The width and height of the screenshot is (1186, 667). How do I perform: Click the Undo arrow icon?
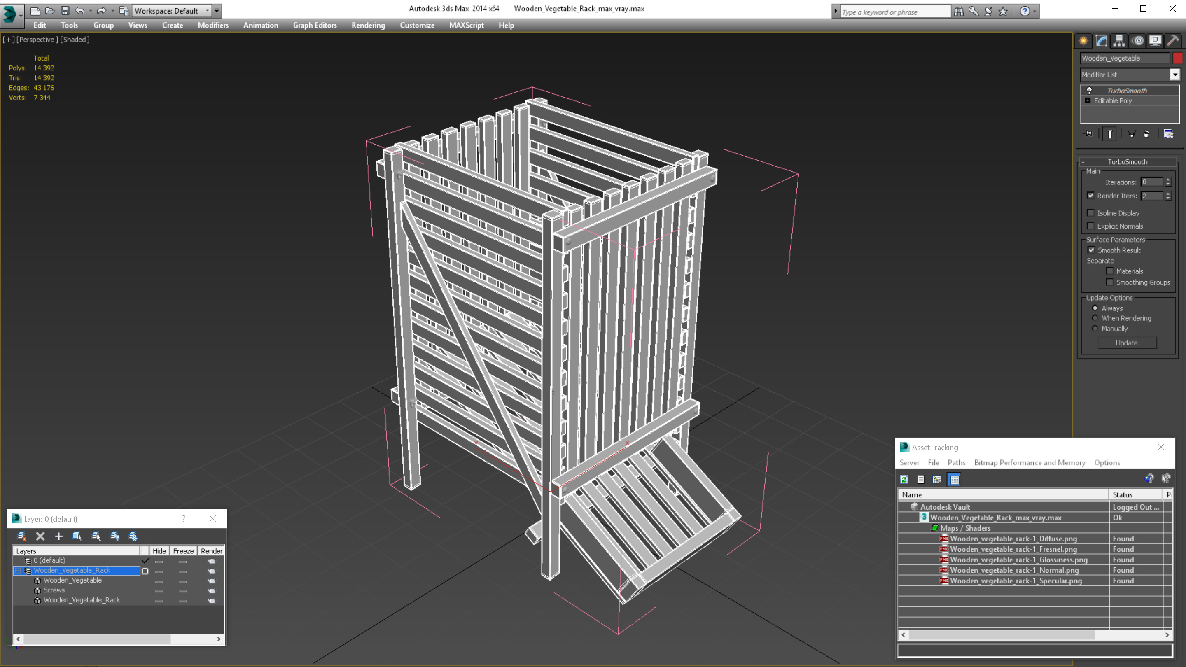coord(79,11)
